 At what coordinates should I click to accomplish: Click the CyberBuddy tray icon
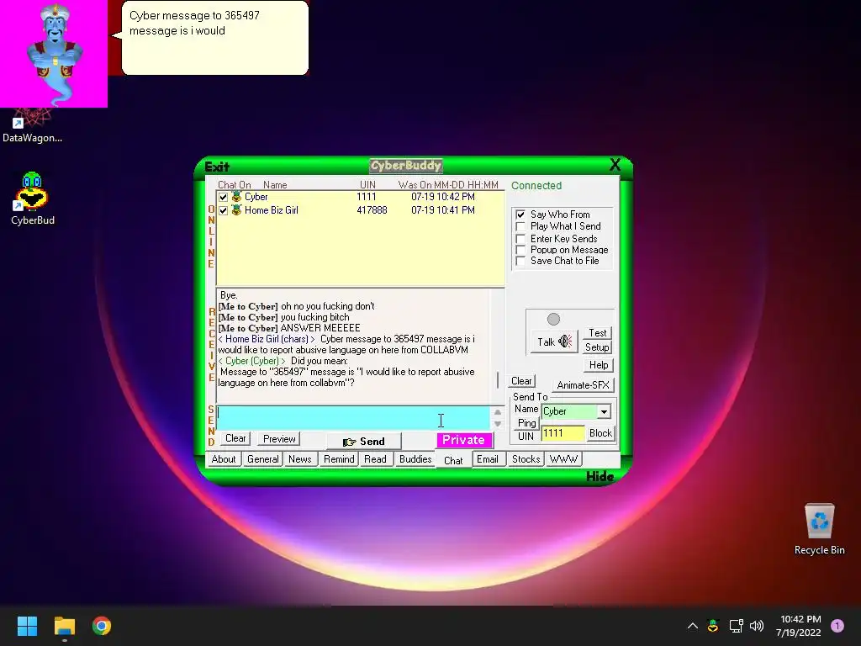click(x=713, y=626)
